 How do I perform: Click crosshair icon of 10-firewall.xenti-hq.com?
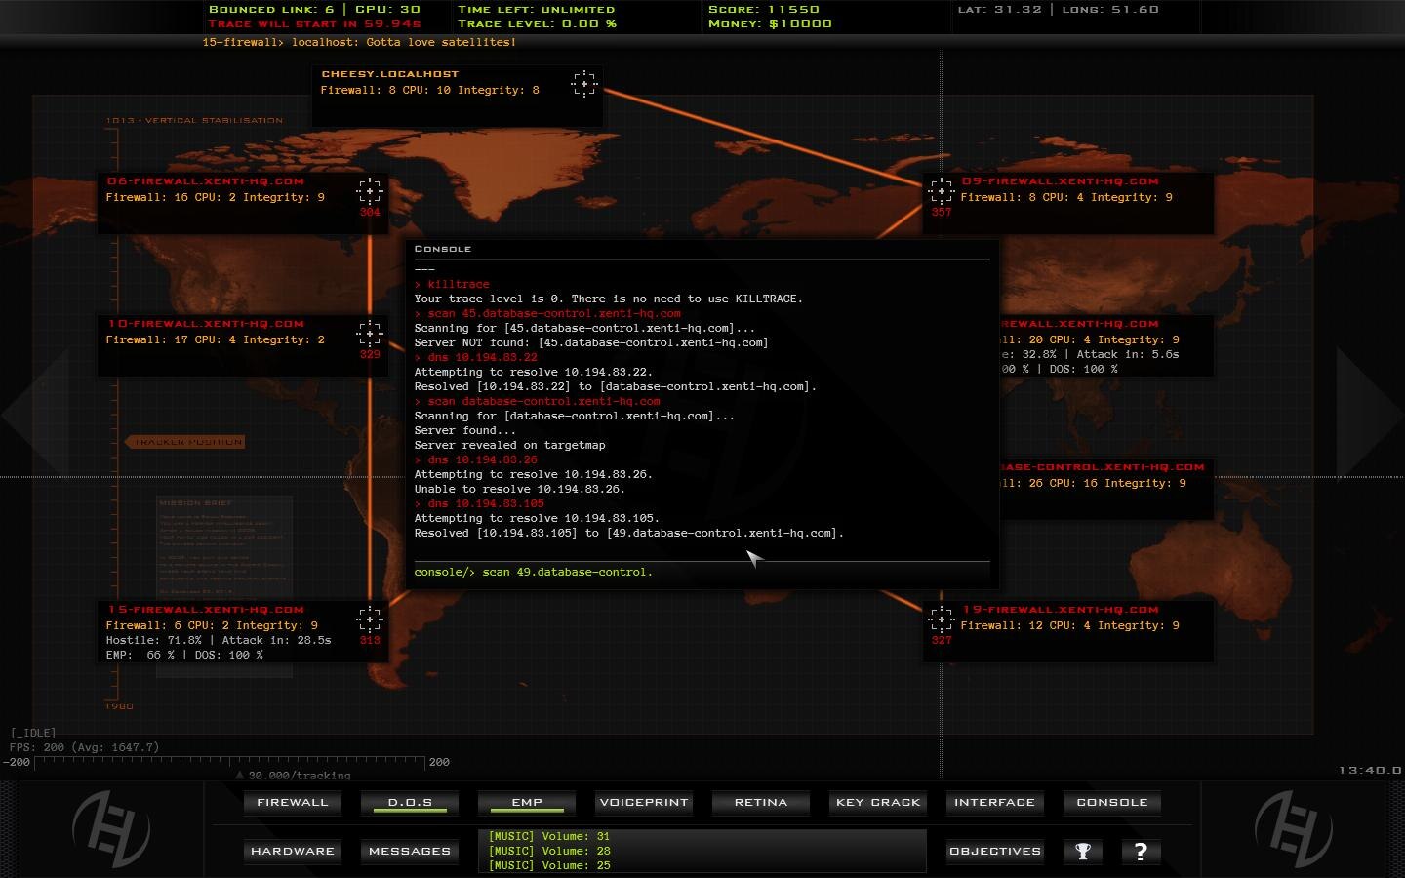(369, 334)
